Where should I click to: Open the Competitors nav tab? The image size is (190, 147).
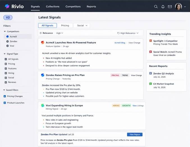point(73,6)
